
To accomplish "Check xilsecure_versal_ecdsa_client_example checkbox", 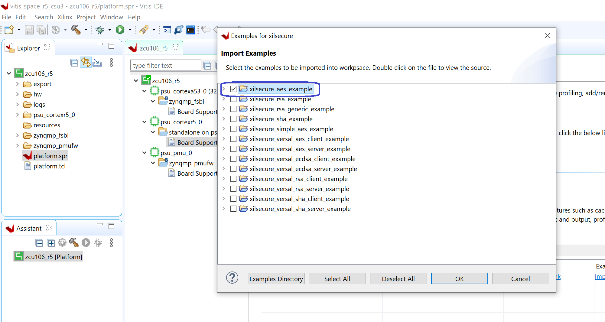I will (233, 159).
